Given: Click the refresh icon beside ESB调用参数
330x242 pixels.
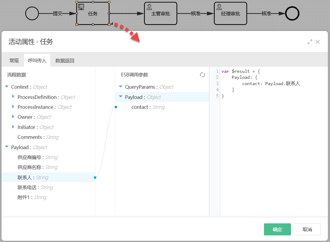Looking at the screenshot, I should [x=202, y=75].
